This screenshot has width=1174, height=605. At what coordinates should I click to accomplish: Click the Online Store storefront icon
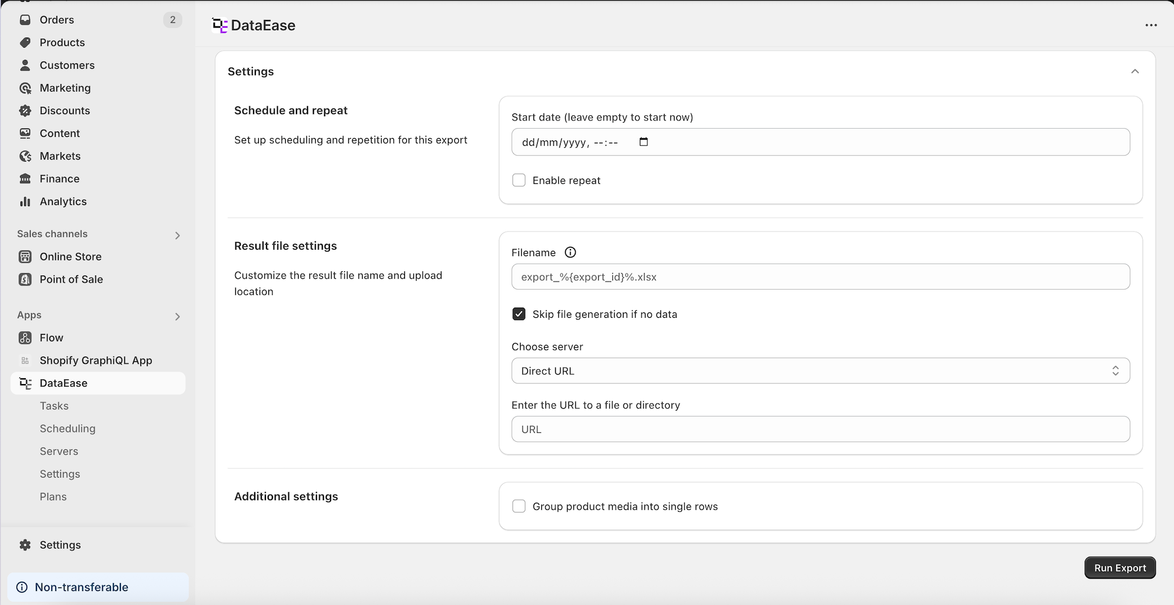pos(25,257)
